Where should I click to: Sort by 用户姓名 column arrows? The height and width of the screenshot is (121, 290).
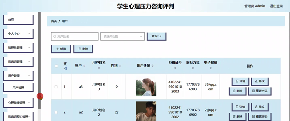(99, 68)
